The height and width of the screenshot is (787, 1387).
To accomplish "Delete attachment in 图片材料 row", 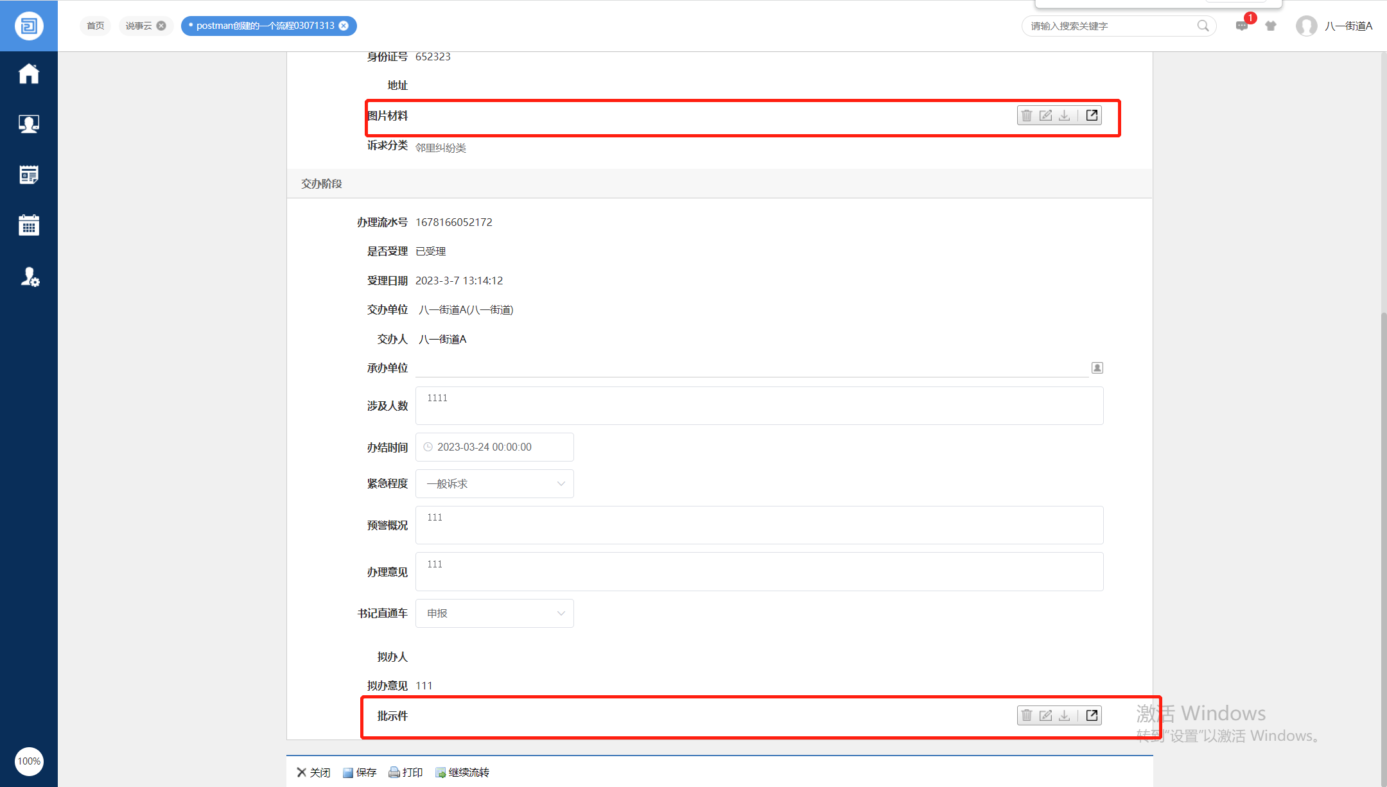I will 1027,116.
